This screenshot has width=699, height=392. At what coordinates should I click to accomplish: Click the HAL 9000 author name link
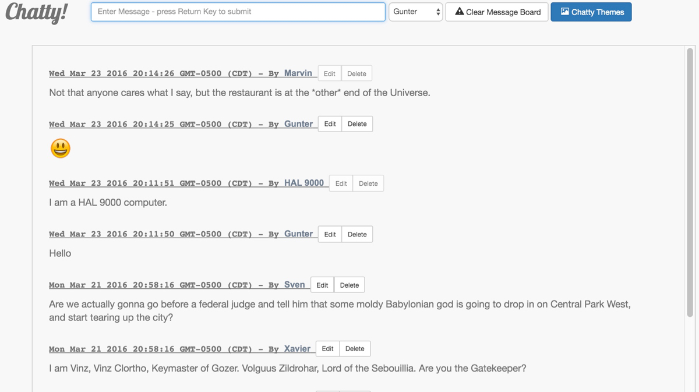(x=304, y=183)
